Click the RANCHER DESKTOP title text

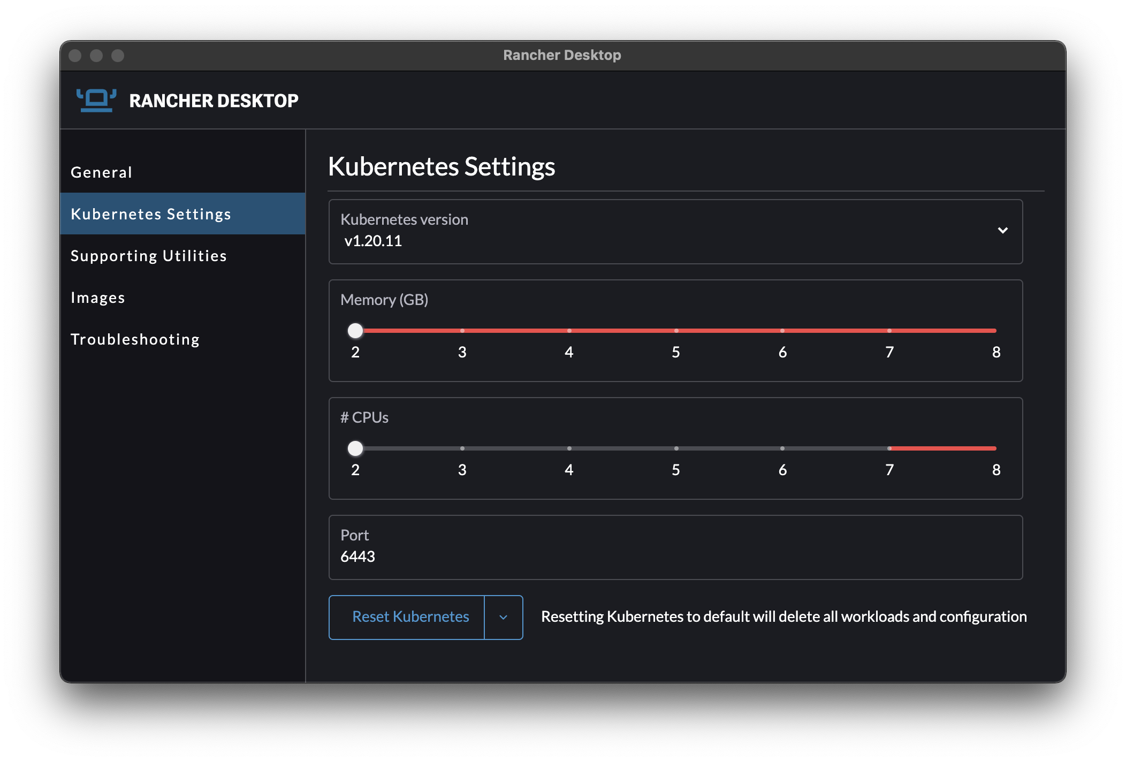pyautogui.click(x=214, y=101)
